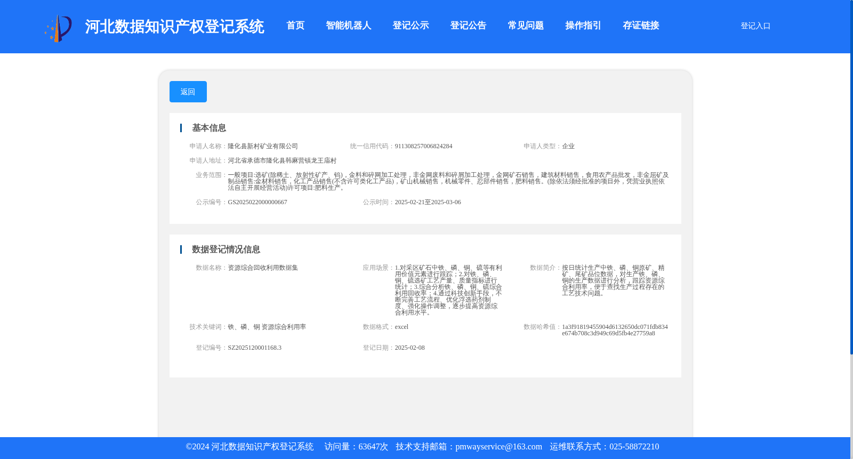Go to 登记公示 page
This screenshot has width=853, height=459.
[x=411, y=26]
